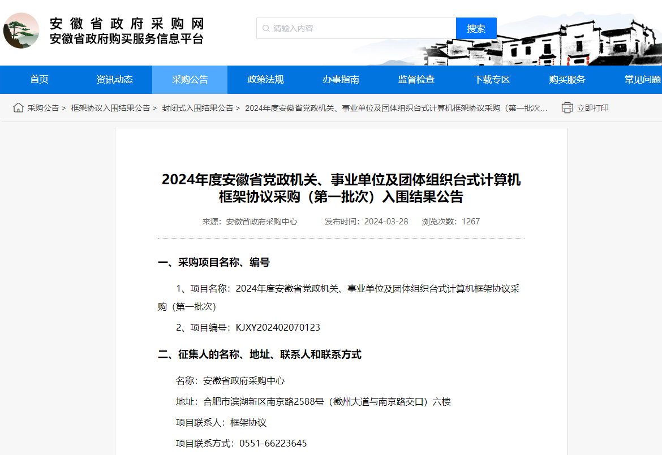The image size is (662, 455).
Task: Click the 安徽省政府采购网 site title
Action: pos(127,24)
